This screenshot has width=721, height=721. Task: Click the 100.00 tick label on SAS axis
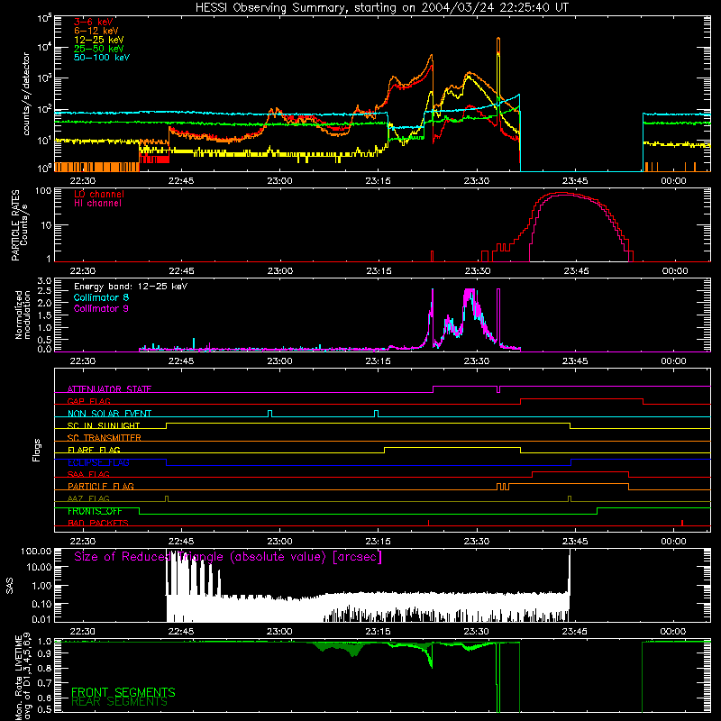tap(36, 552)
